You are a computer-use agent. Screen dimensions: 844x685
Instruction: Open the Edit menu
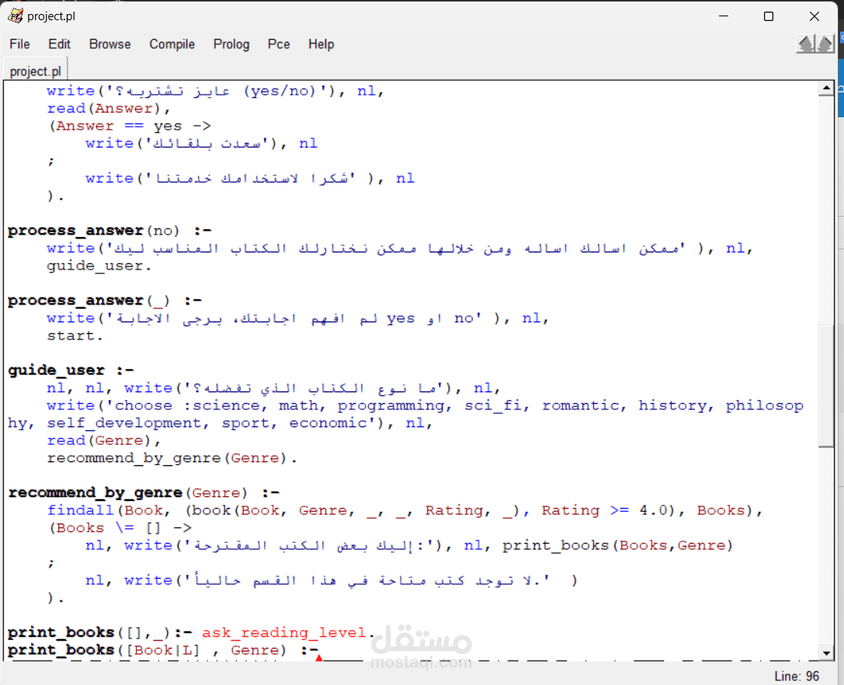point(59,44)
